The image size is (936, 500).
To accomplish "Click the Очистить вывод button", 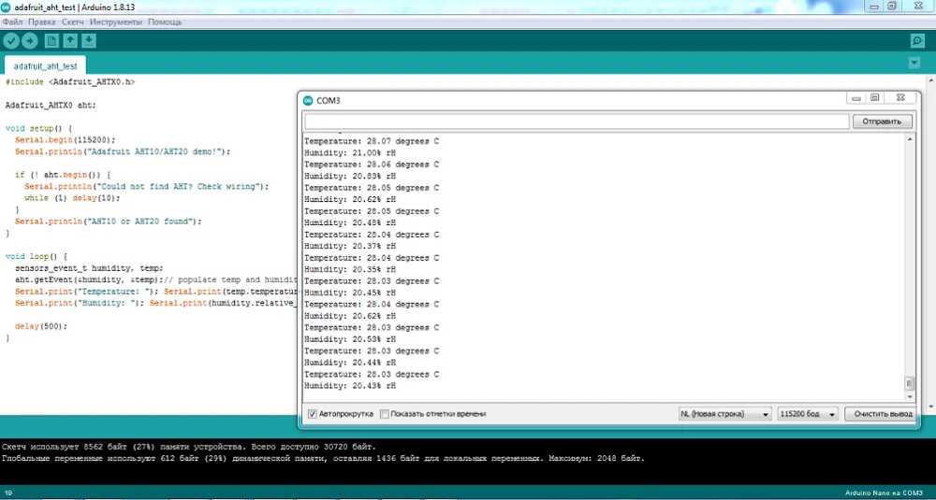I will [x=883, y=414].
